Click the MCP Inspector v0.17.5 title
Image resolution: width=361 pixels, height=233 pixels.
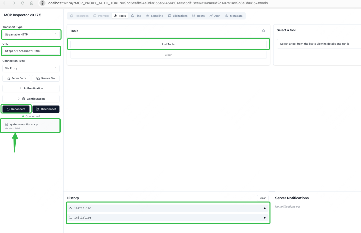pos(23,15)
